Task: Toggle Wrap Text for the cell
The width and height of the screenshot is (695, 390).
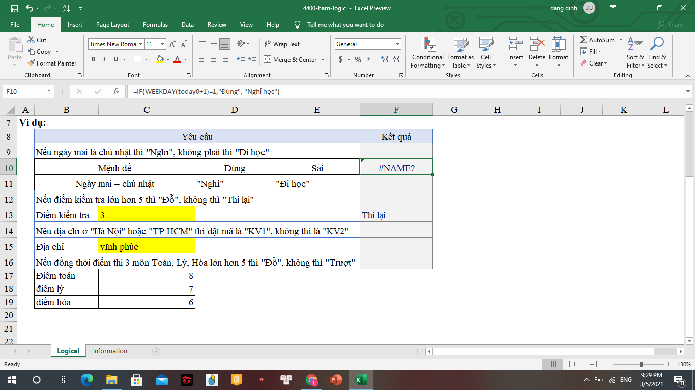Action: click(282, 44)
